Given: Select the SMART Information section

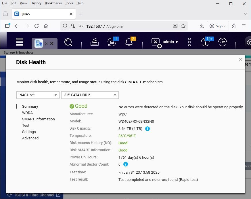Looking at the screenshot, I should tap(38, 119).
